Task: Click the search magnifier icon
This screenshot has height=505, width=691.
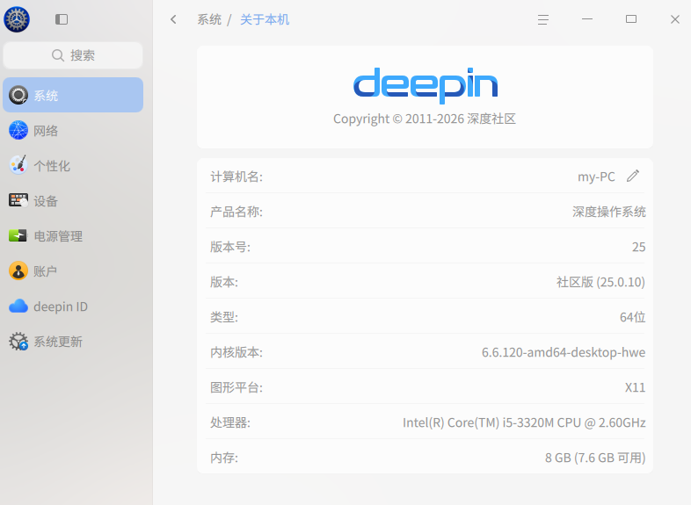Action: click(x=58, y=55)
